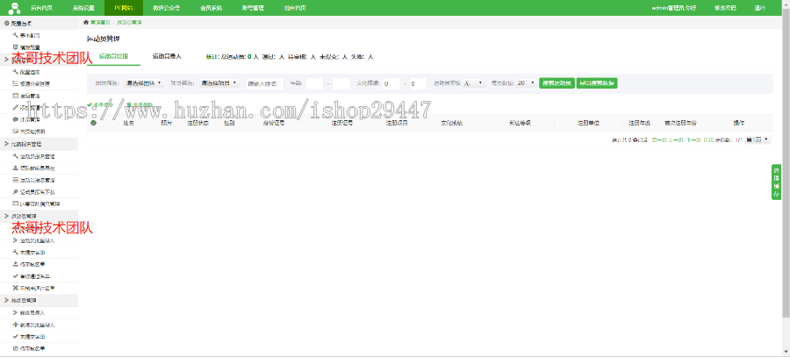
Task: Open the per-page count dropdown showing 20
Action: 525,83
